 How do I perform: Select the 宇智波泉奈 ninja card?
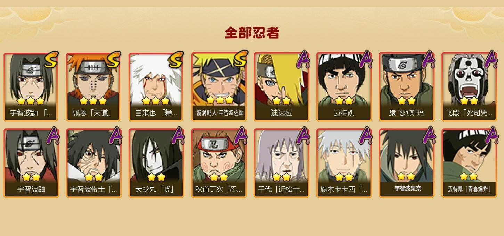click(407, 163)
